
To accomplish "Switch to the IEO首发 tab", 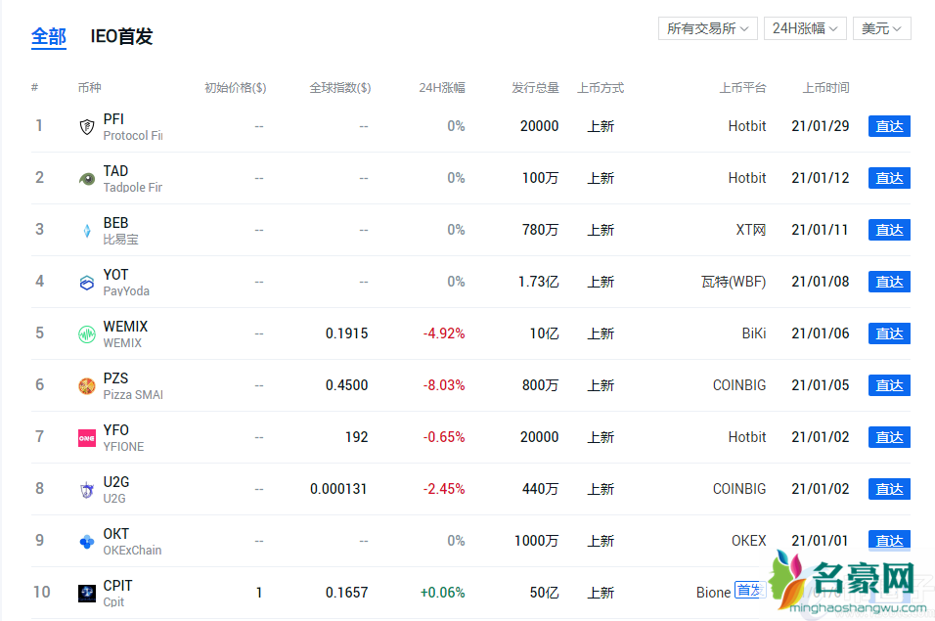I will coord(121,37).
